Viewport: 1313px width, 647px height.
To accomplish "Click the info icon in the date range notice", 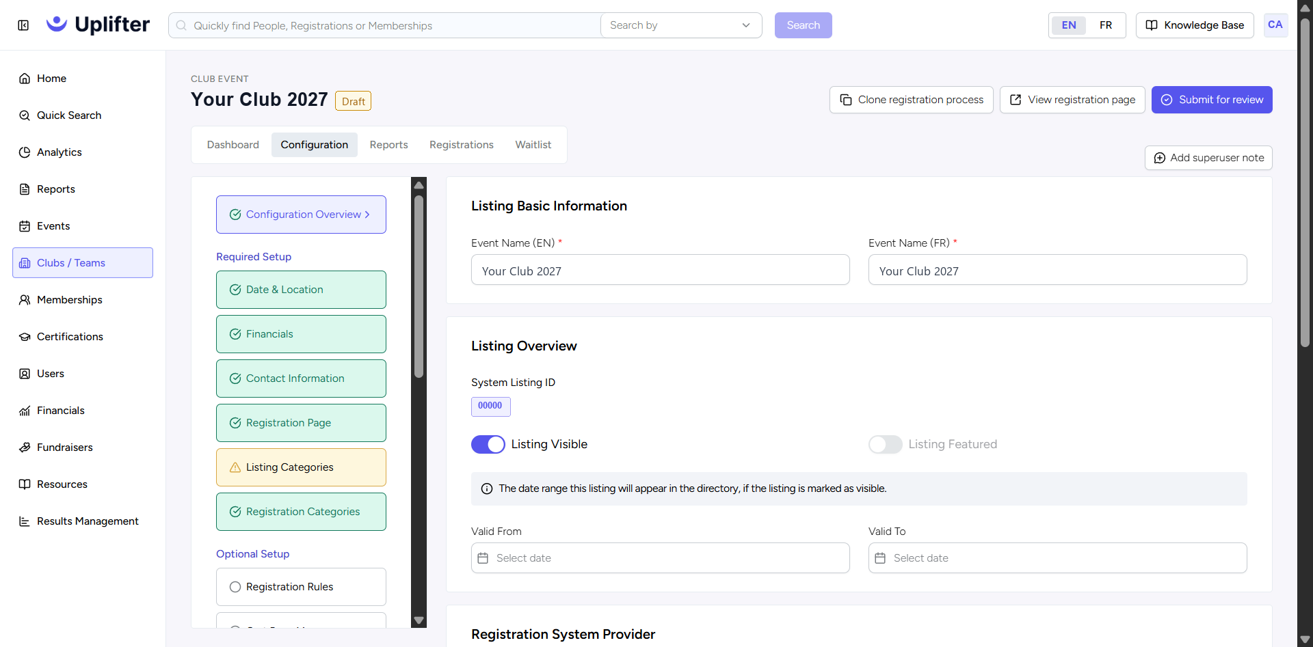I will tap(487, 488).
